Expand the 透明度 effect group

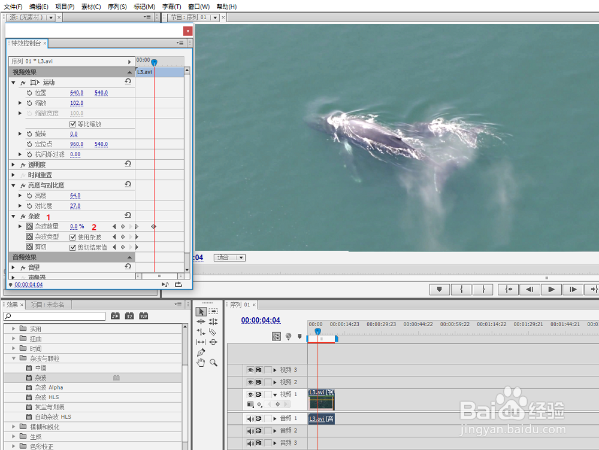click(x=13, y=165)
